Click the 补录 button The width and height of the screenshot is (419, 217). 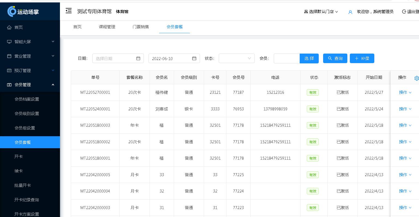[362, 58]
